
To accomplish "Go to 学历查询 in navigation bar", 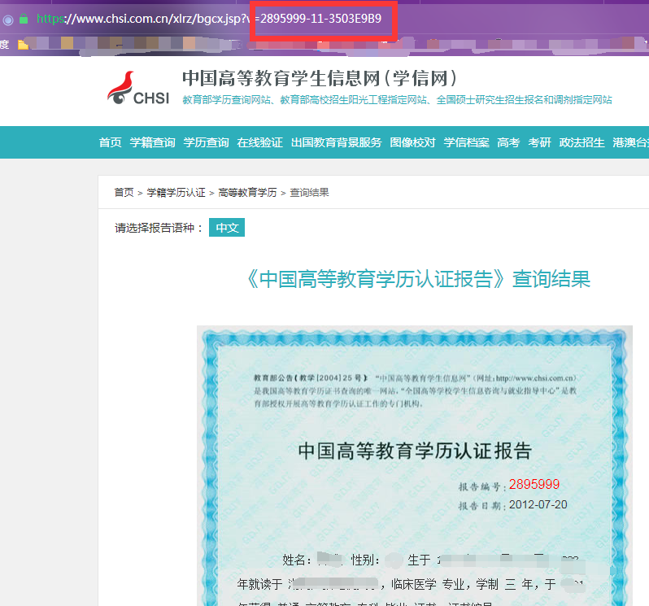I will point(206,142).
